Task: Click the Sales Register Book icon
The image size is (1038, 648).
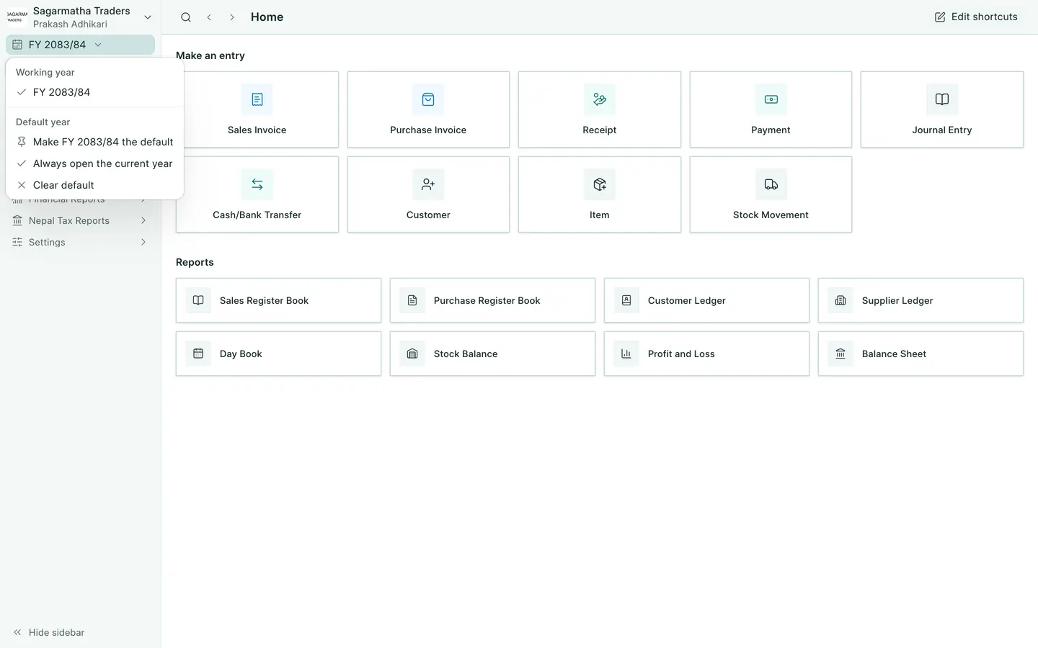Action: 198,300
